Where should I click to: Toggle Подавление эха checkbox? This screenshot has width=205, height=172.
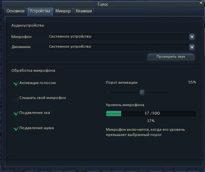point(16,113)
